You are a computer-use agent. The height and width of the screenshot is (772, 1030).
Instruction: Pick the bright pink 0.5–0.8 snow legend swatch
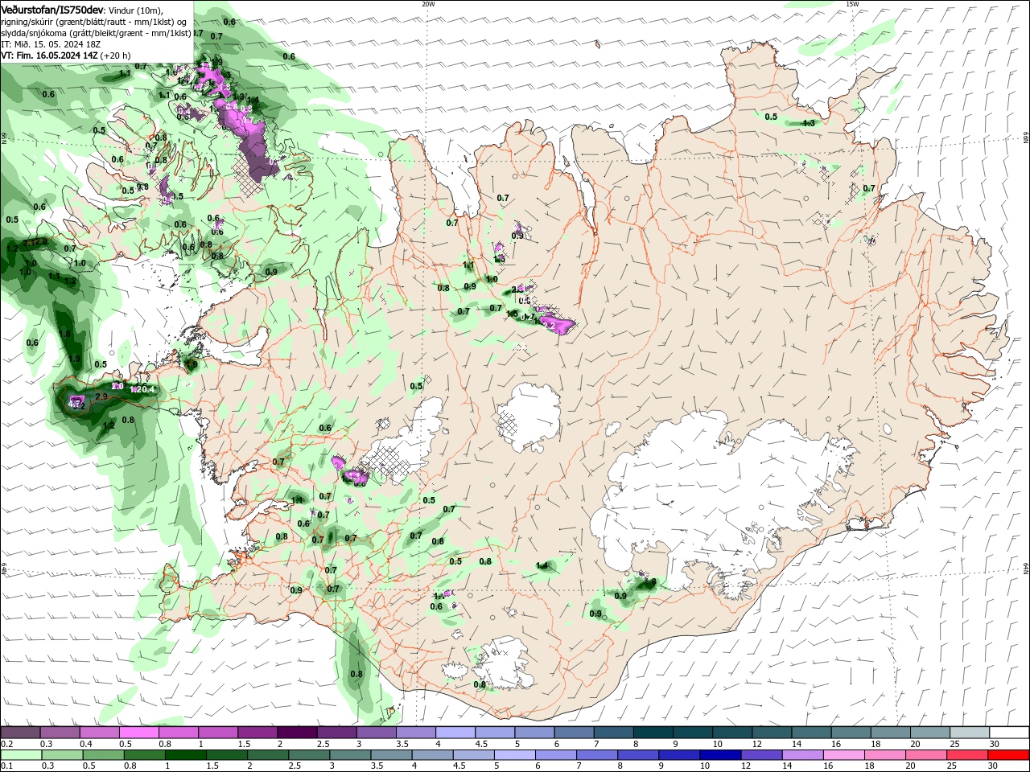(139, 733)
